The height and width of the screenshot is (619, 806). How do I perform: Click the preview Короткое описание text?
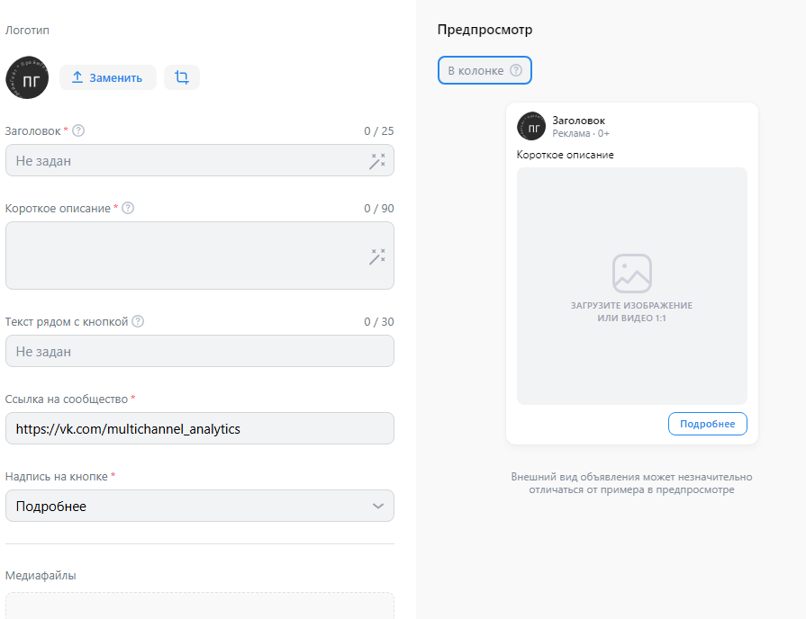pyautogui.click(x=565, y=155)
